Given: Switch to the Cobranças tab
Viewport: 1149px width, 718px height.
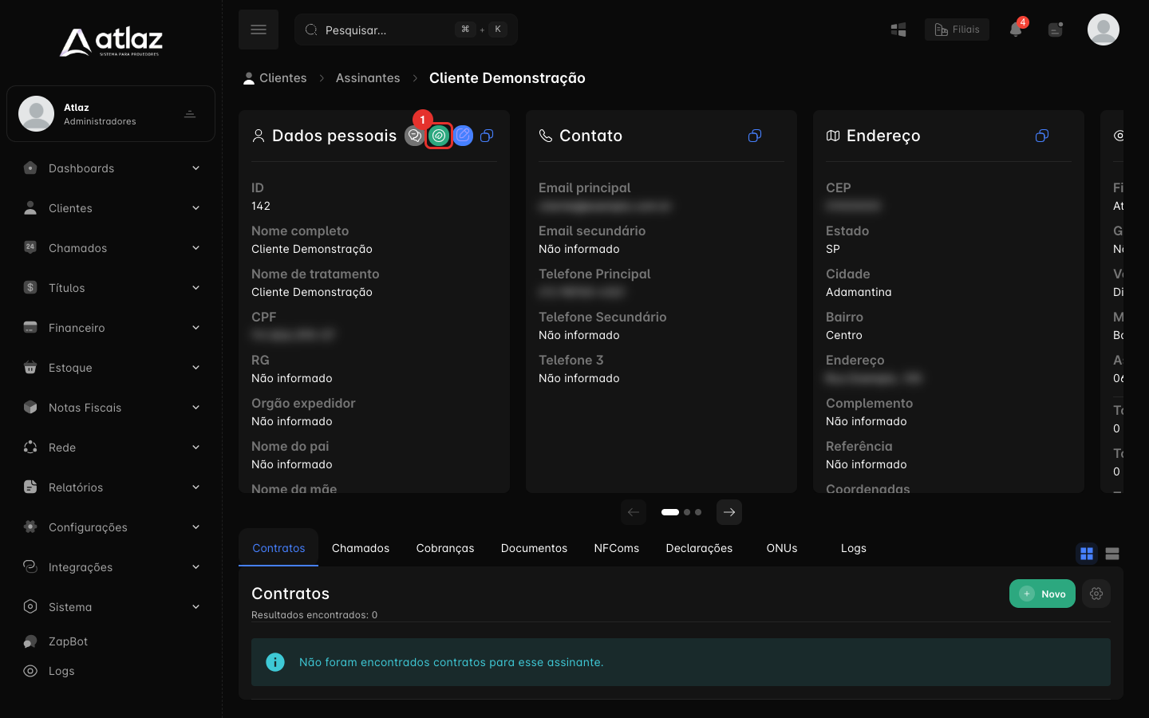Looking at the screenshot, I should [445, 548].
